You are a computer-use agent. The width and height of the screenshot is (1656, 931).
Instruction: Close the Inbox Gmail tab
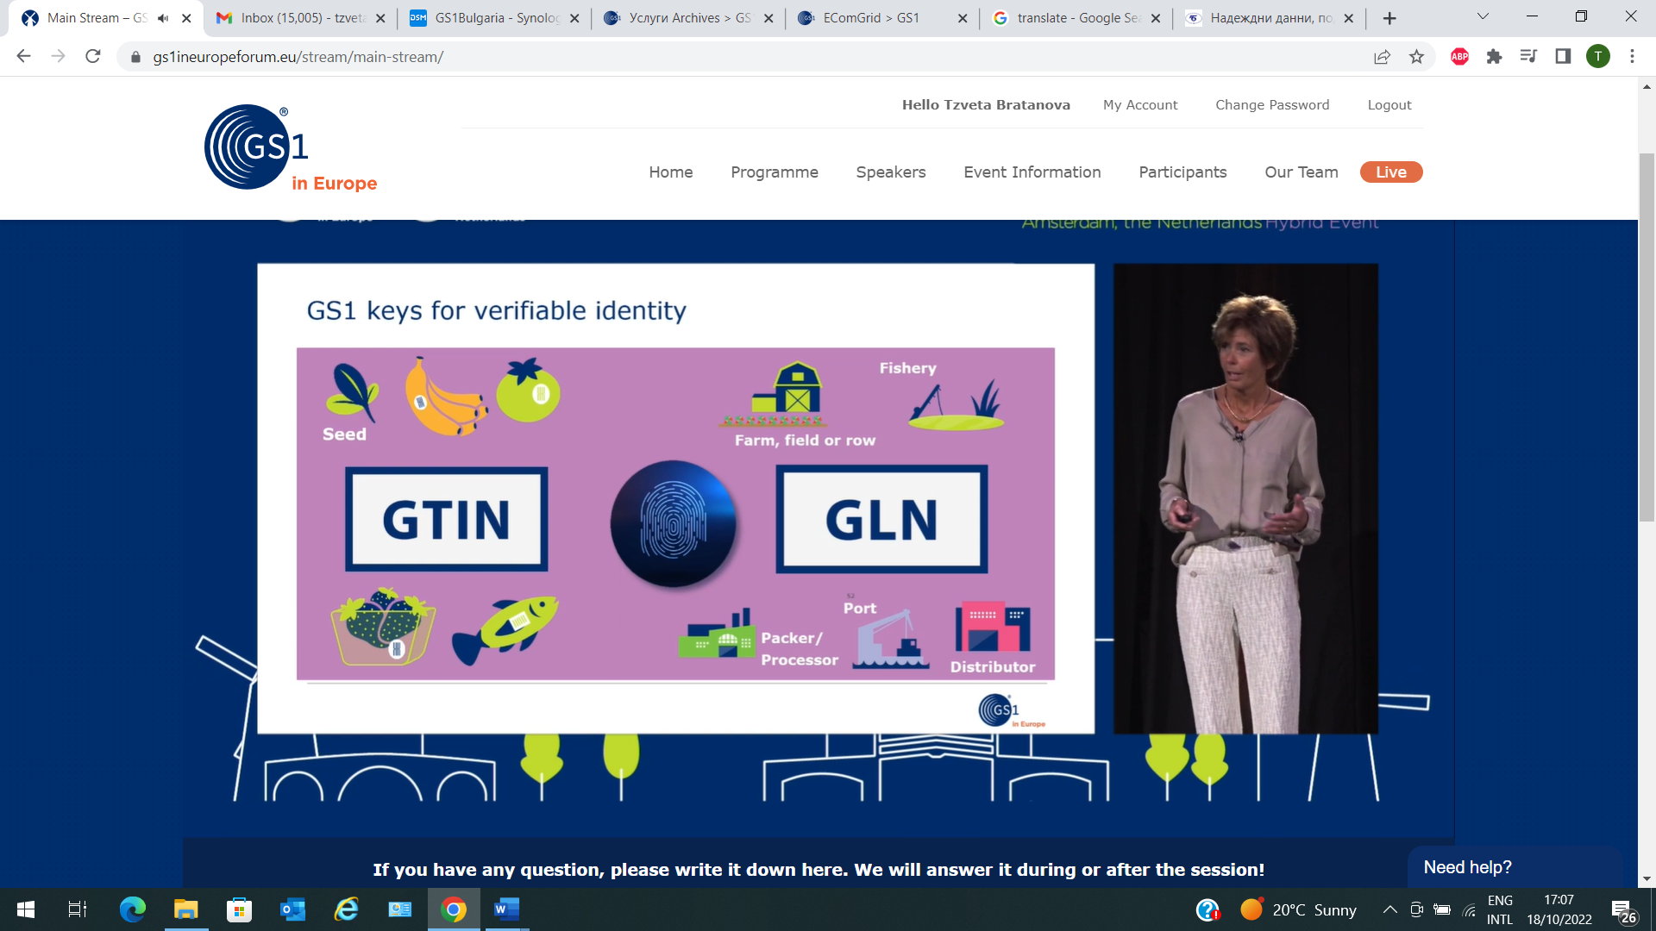click(x=380, y=18)
